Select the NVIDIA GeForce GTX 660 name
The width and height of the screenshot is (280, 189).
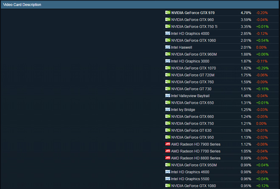click(193, 116)
